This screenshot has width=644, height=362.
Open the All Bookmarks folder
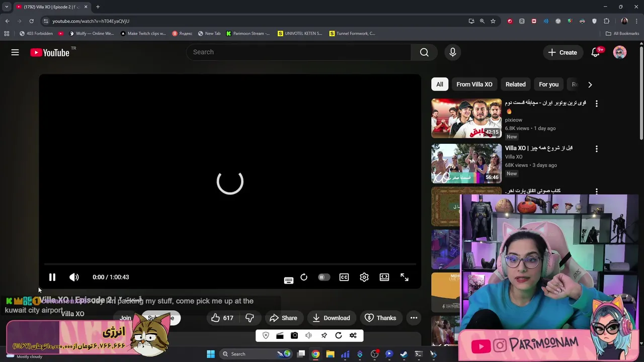coord(622,34)
